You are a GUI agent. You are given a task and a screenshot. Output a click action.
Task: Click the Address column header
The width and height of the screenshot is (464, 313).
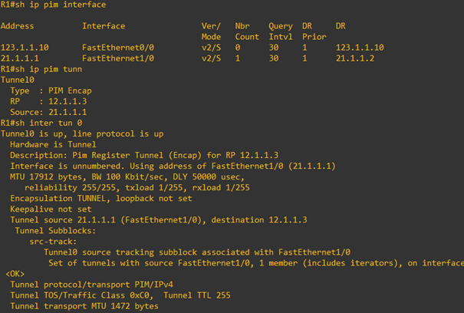(x=17, y=26)
